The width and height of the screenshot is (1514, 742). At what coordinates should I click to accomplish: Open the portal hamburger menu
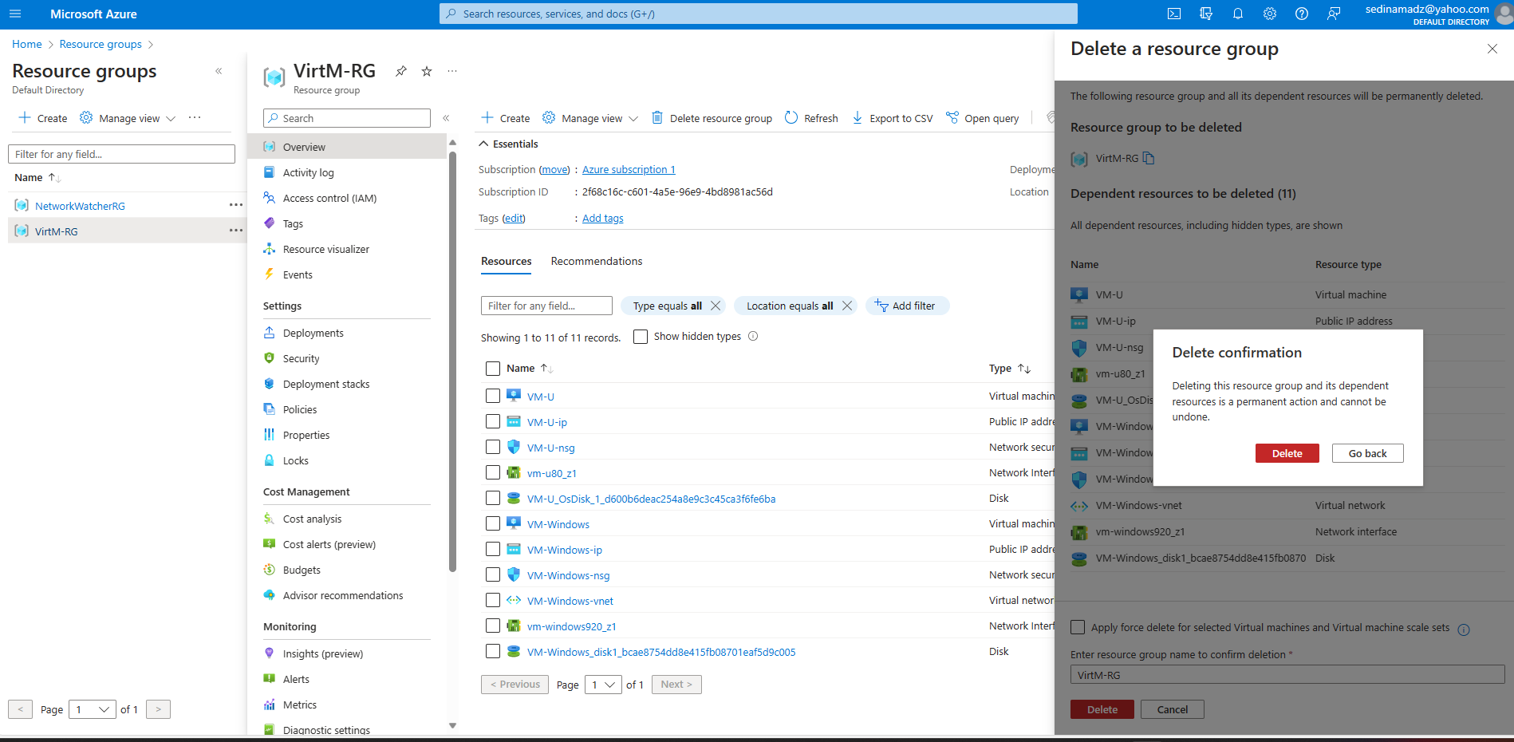[x=15, y=14]
